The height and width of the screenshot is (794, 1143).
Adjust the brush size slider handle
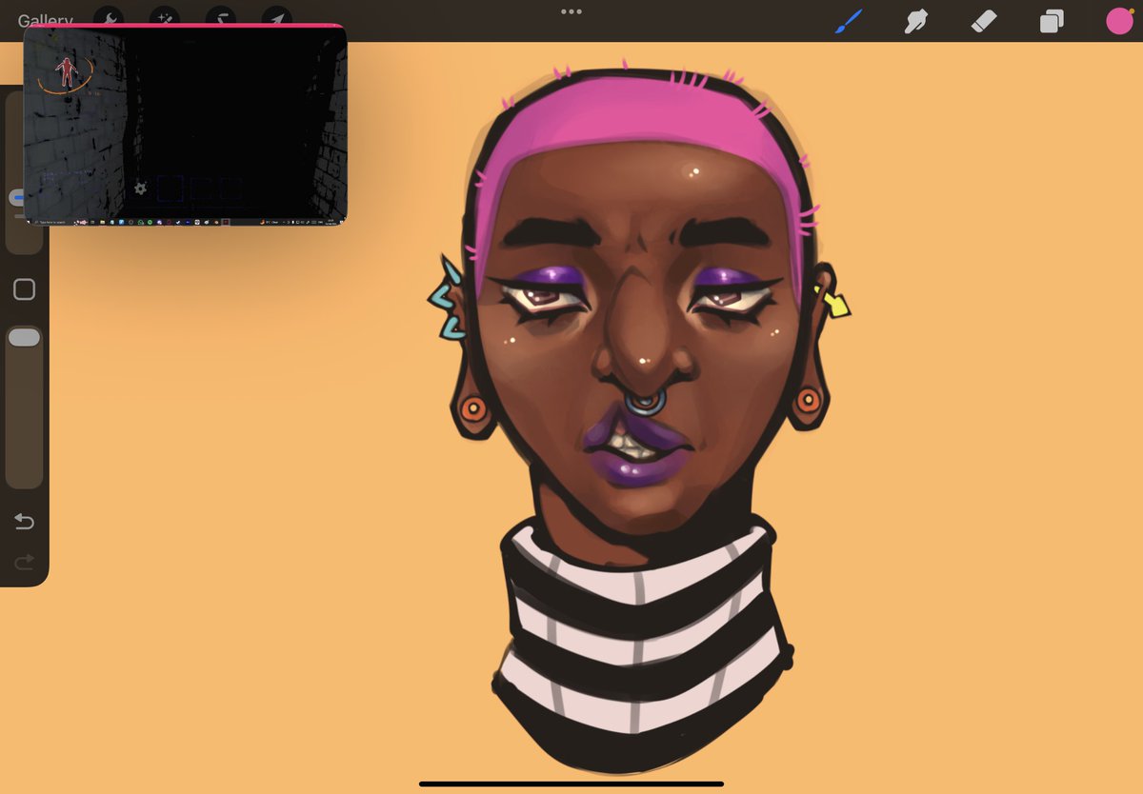click(x=16, y=198)
